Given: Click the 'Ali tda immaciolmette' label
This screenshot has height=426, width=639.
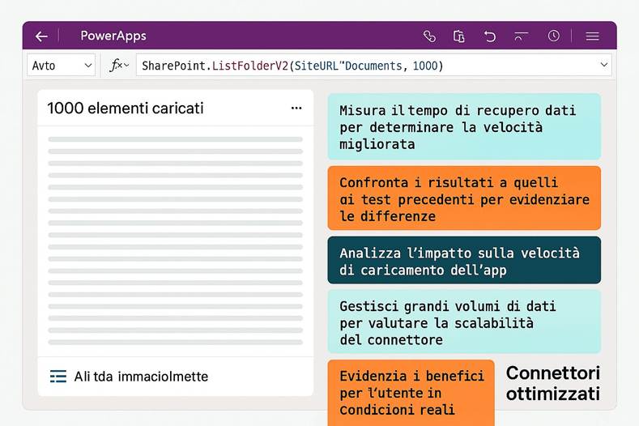Looking at the screenshot, I should [141, 377].
